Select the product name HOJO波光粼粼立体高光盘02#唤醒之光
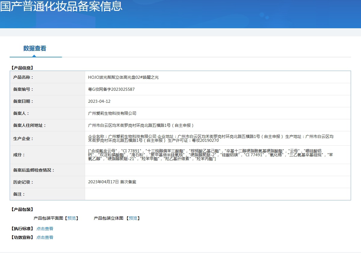The height and width of the screenshot is (253, 361). pyautogui.click(x=123, y=77)
